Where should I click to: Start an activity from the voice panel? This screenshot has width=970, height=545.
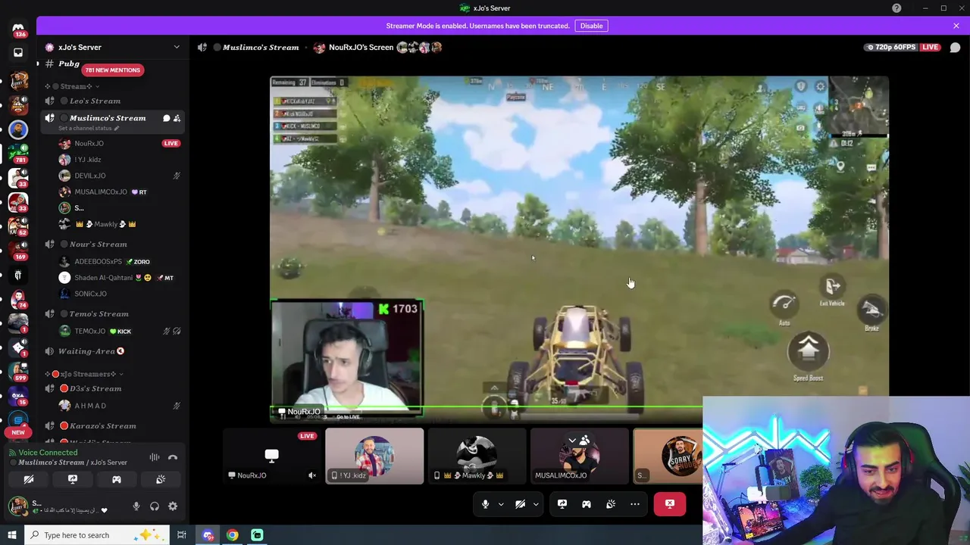pyautogui.click(x=117, y=479)
